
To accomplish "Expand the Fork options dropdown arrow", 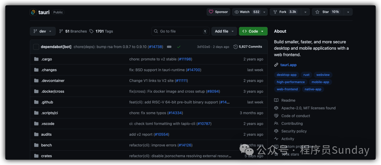I will click(x=306, y=12).
